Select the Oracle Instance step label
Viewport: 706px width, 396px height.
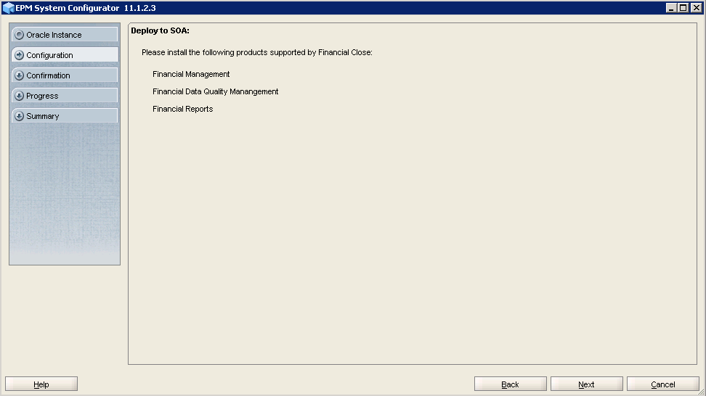tap(54, 35)
